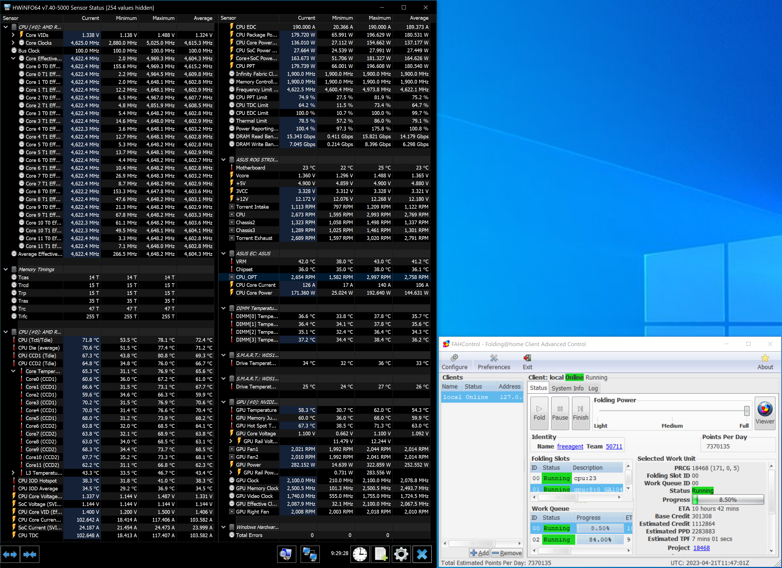Open HWiNFO remote network computers icon
The width and height of the screenshot is (782, 568).
(310, 554)
